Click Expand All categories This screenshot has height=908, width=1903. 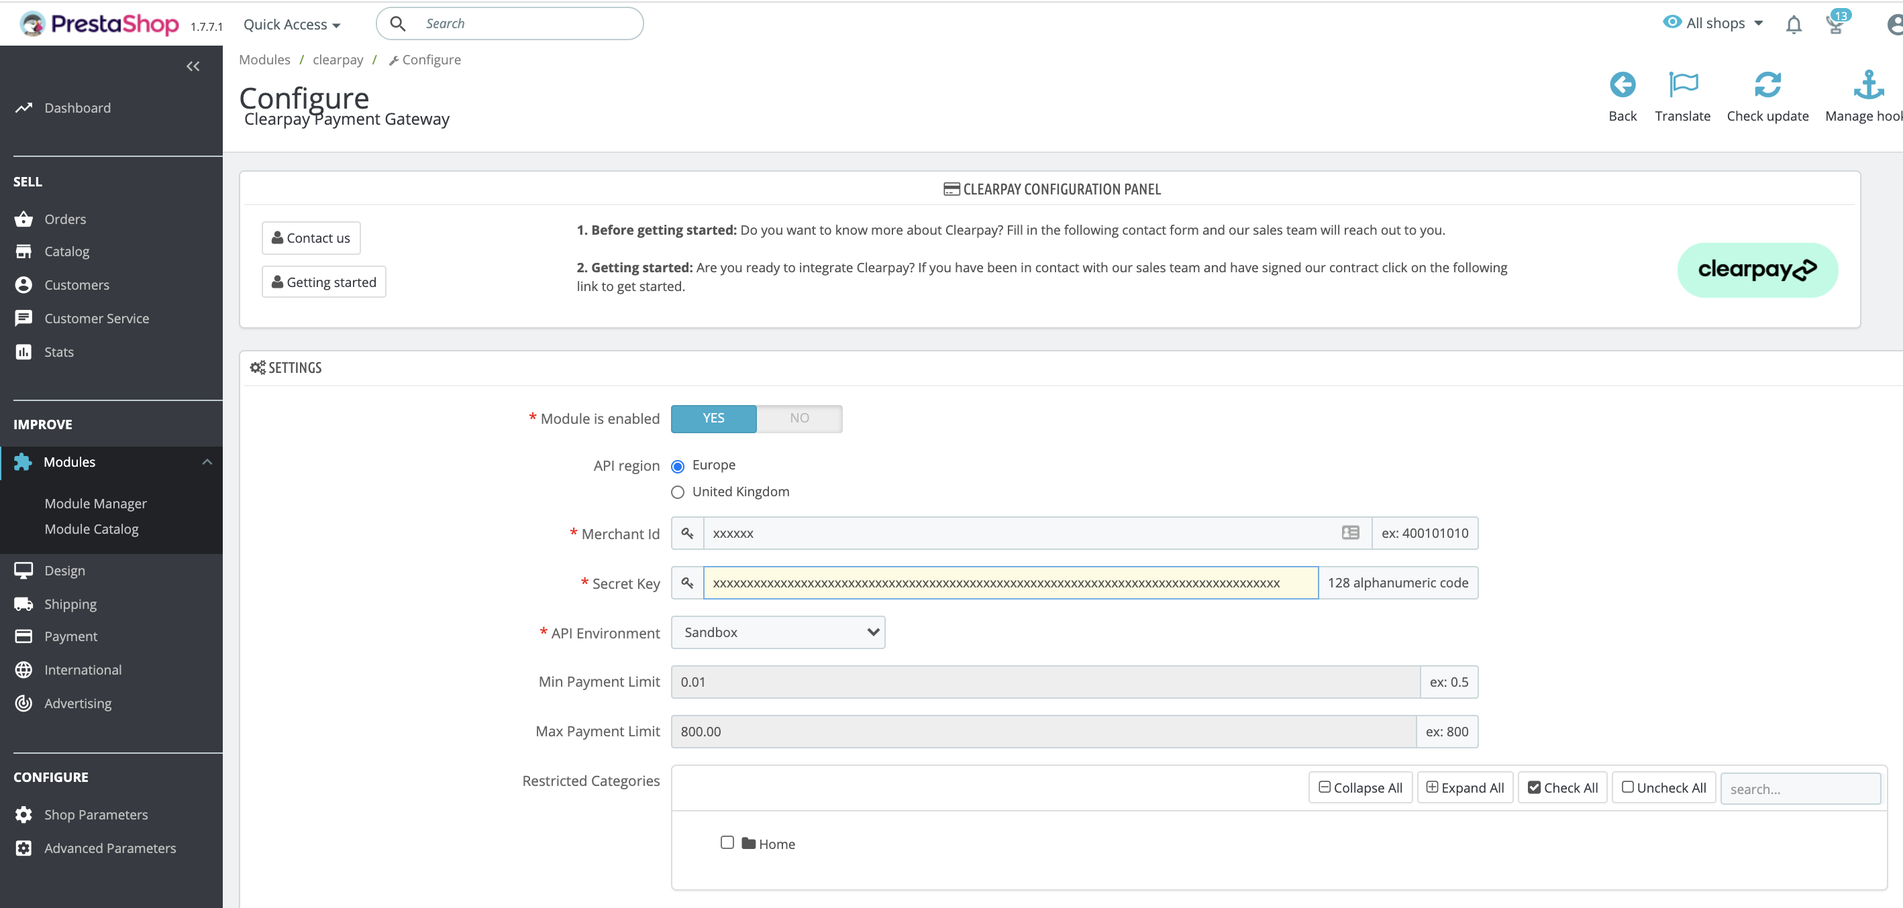click(x=1465, y=788)
